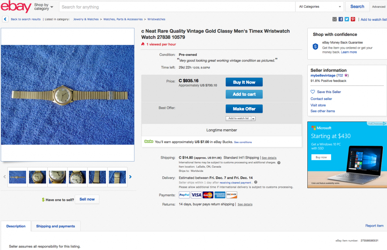Open the All Categories dropdown

click(320, 7)
